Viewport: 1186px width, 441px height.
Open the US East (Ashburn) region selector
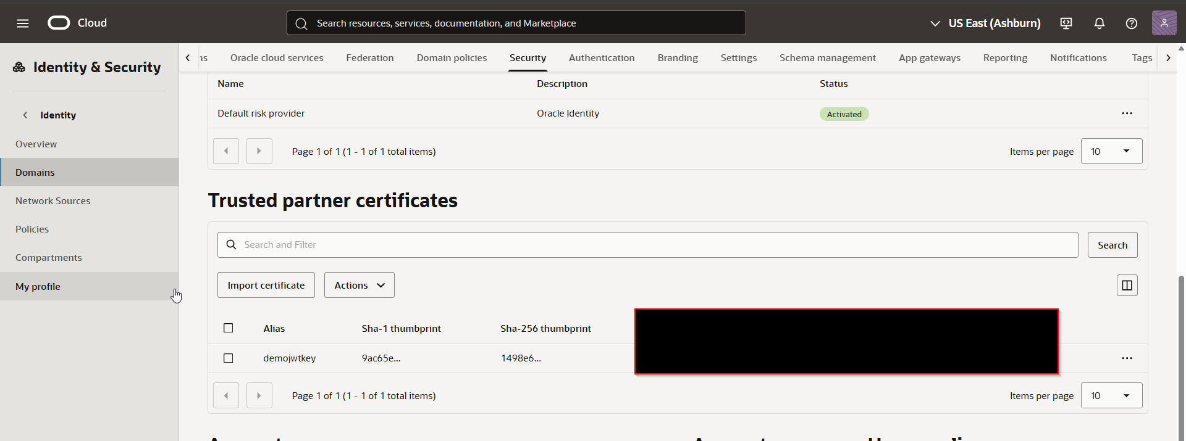coord(985,23)
